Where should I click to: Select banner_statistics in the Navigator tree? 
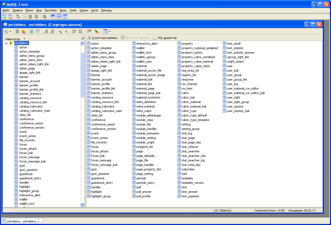coord(30,94)
